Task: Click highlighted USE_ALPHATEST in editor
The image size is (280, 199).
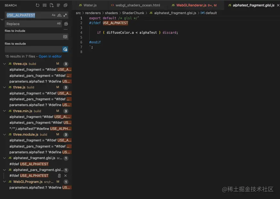Action: [x=115, y=23]
